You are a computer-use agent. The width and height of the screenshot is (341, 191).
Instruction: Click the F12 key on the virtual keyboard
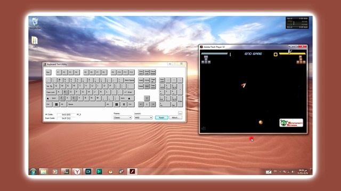[132, 72]
